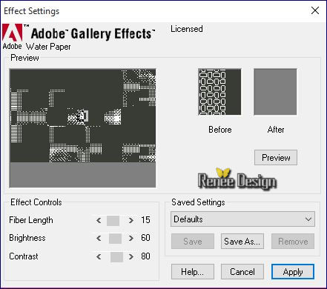
Task: Open Help for this effect
Action: coord(193,272)
